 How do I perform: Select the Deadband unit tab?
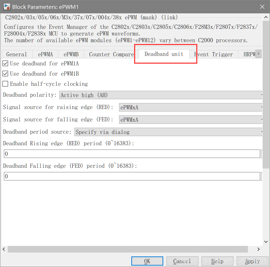[x=164, y=54]
